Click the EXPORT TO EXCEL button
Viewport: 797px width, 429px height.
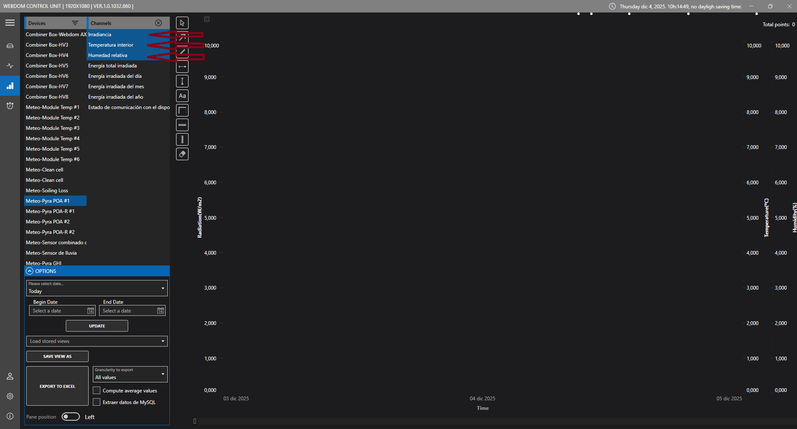(57, 386)
